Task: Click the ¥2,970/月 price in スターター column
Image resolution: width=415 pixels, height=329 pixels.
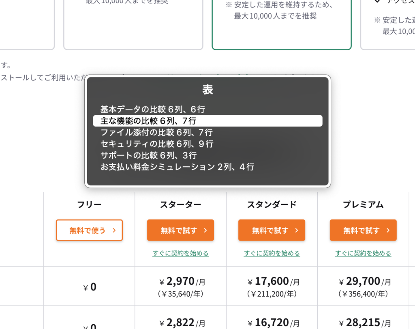Action: coord(180,281)
